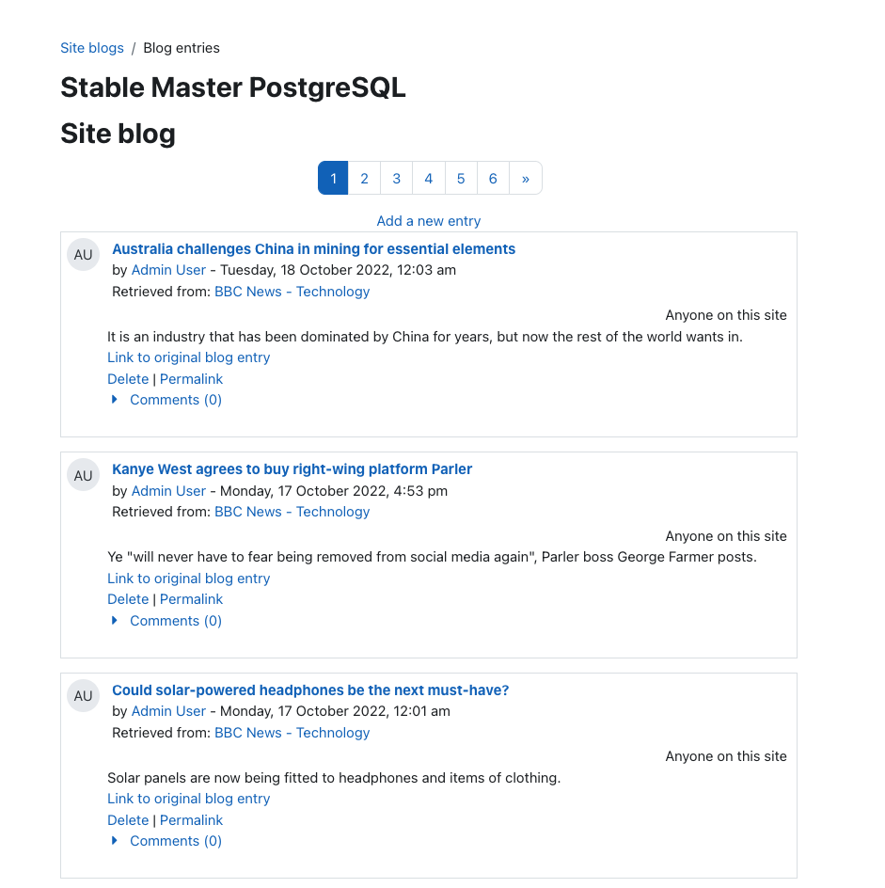Click date 'Monday, 17 October 2022, 4:53 pm'
Viewport: 885px width, 888px height.
(x=334, y=491)
